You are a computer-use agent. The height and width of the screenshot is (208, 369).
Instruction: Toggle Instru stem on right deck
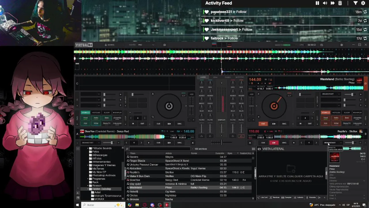point(336,118)
